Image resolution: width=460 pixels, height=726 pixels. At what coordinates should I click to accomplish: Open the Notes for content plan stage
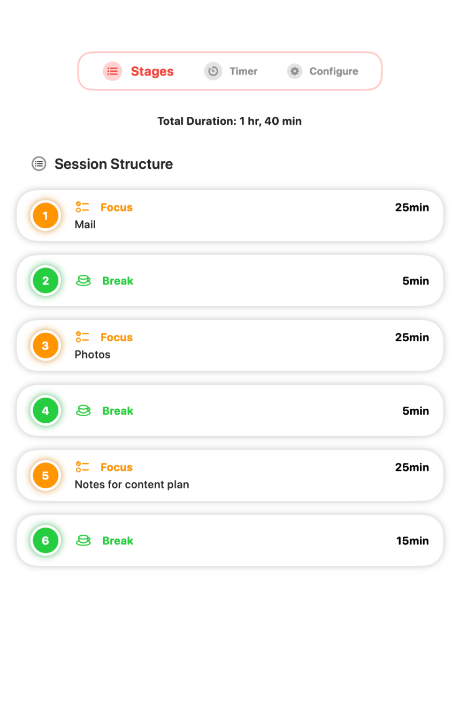(132, 485)
